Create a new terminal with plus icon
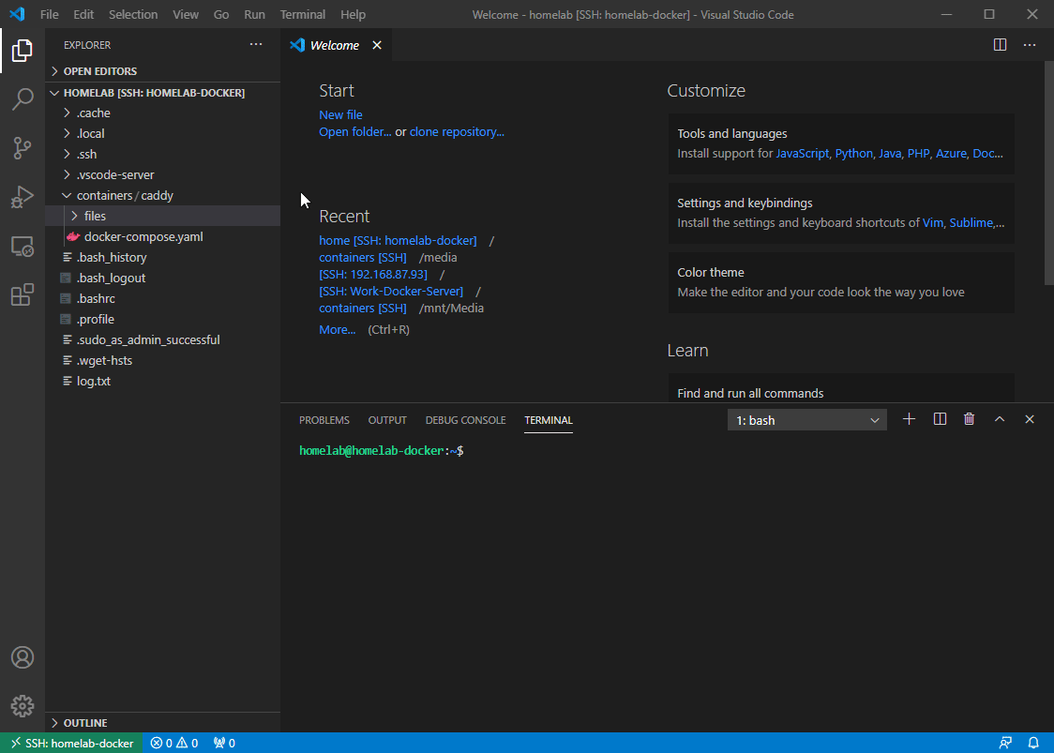The image size is (1054, 753). coord(909,419)
